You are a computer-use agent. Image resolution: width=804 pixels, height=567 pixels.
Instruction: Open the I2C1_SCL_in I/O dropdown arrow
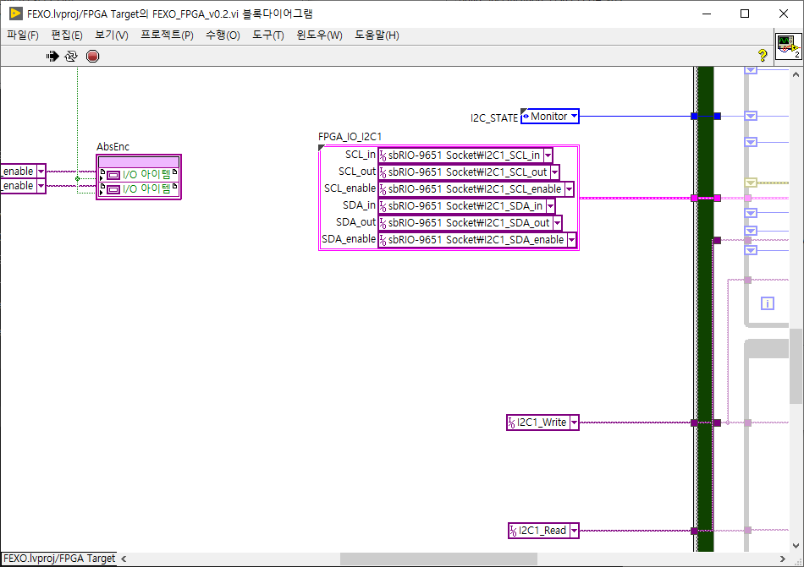pyautogui.click(x=548, y=155)
